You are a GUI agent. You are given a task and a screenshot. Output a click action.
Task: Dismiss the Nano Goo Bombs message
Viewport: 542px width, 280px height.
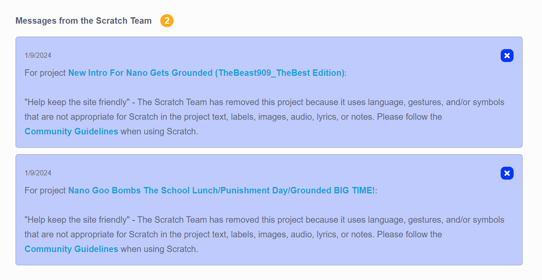pyautogui.click(x=507, y=173)
